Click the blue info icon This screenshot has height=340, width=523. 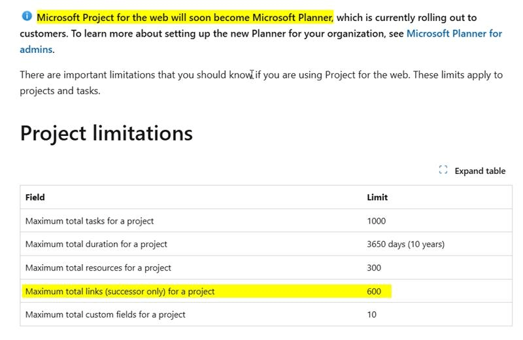[27, 16]
